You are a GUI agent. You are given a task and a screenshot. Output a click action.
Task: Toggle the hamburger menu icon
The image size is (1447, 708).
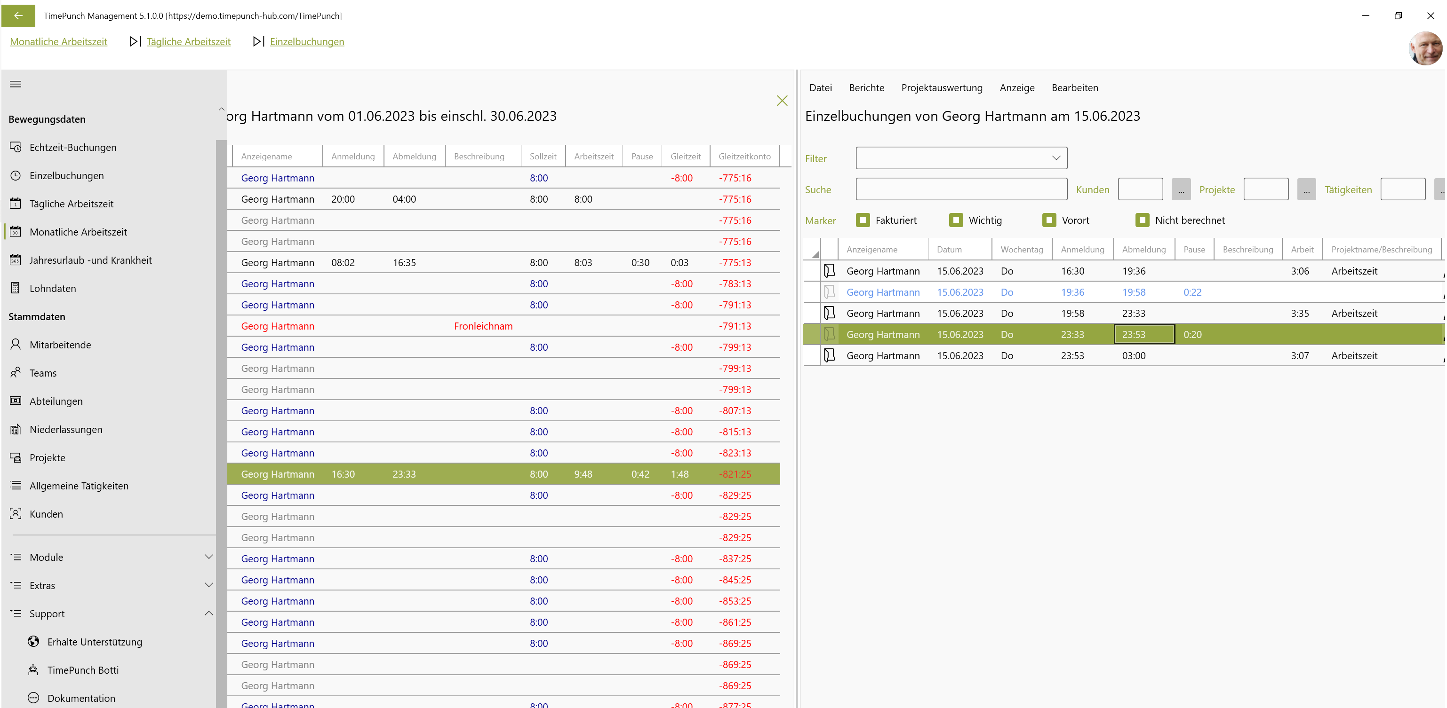click(x=16, y=84)
